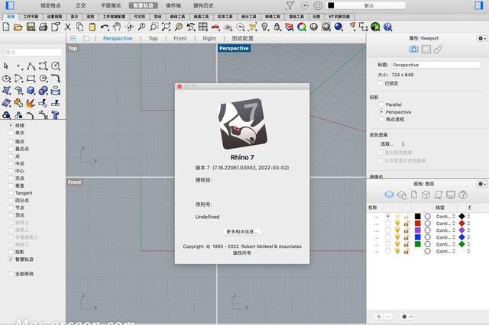Save the model with the floppy disk icon
The width and height of the screenshot is (489, 325).
pyautogui.click(x=31, y=27)
